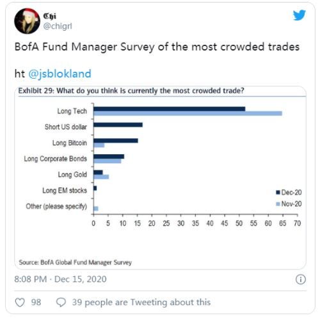Click the Twitter bird logo
The image size is (320, 318).
tap(299, 15)
